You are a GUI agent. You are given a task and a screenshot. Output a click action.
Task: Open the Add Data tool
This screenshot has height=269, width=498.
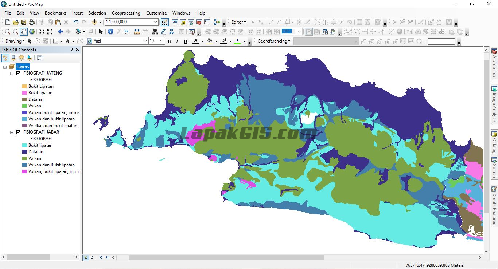tap(94, 22)
